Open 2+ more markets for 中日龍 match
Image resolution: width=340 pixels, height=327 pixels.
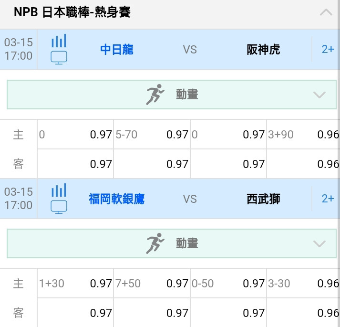(328, 49)
